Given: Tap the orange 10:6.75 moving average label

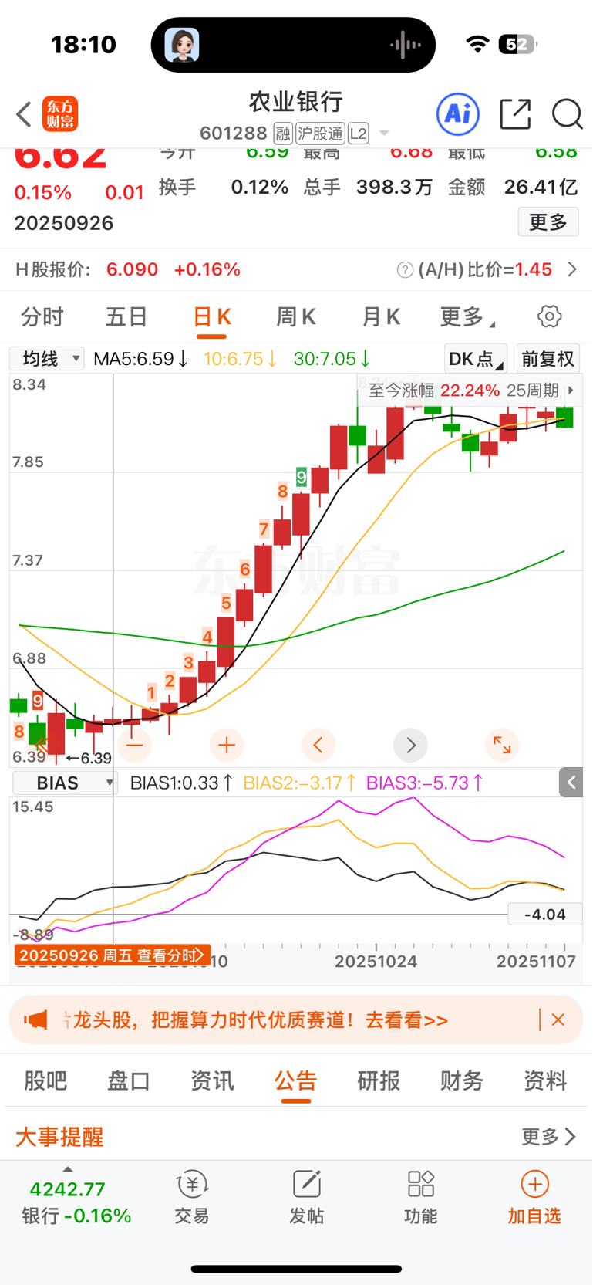Looking at the screenshot, I should [240, 359].
